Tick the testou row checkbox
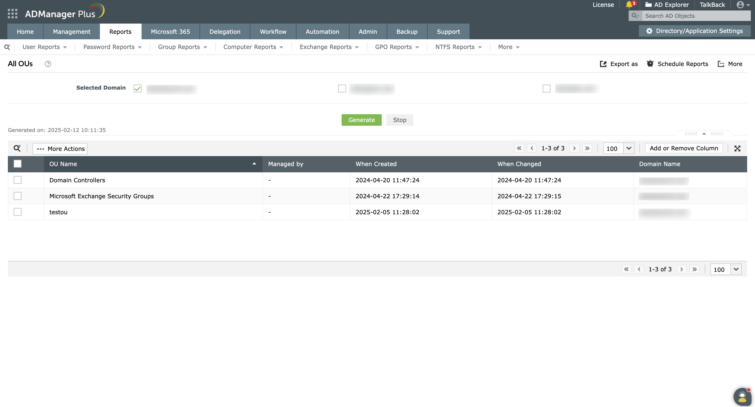Screen dimensions: 755x407 point(18,212)
